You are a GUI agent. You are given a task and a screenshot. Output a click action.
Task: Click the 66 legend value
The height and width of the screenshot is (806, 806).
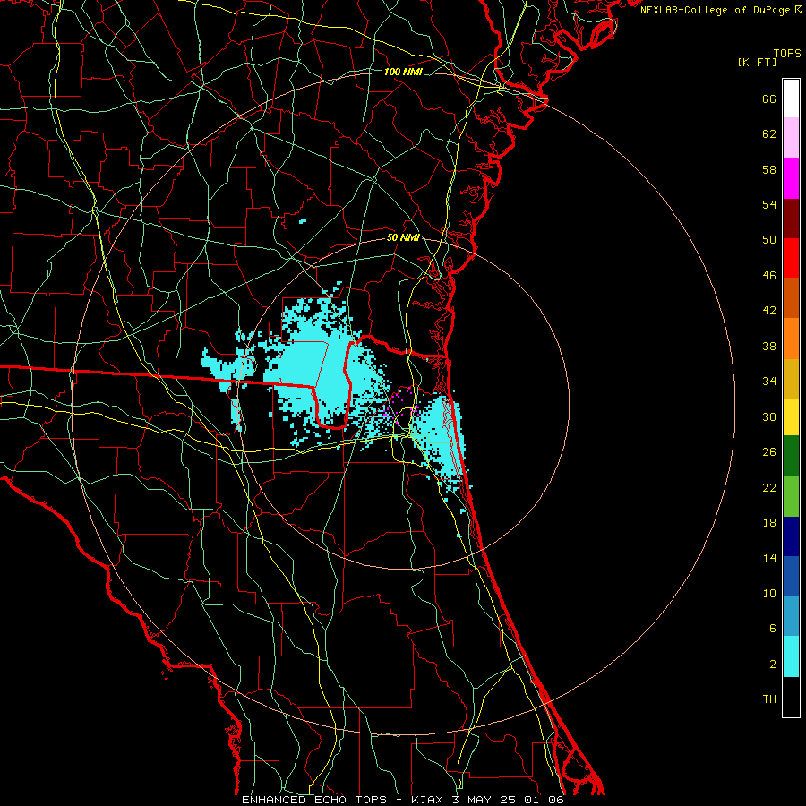coord(769,99)
